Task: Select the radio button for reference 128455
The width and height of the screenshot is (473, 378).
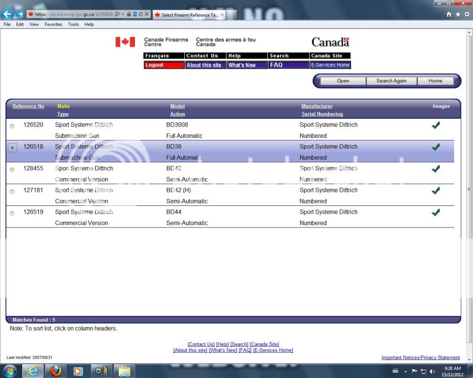Action: pos(12,169)
